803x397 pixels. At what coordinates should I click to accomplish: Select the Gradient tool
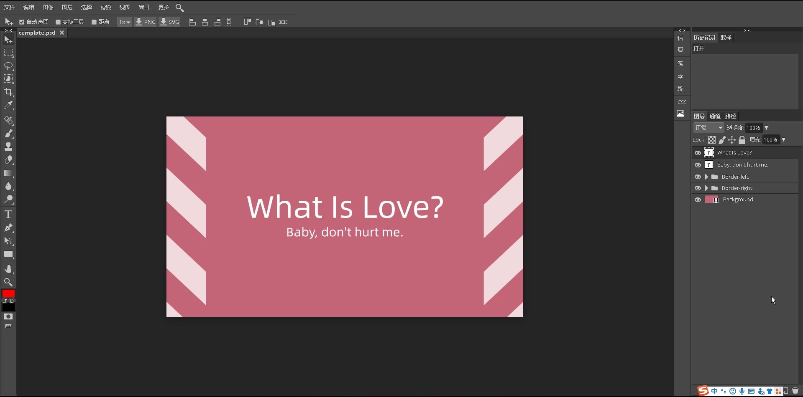coord(8,173)
